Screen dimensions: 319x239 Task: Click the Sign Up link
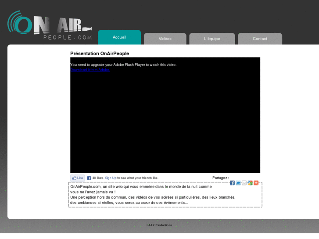[111, 178]
